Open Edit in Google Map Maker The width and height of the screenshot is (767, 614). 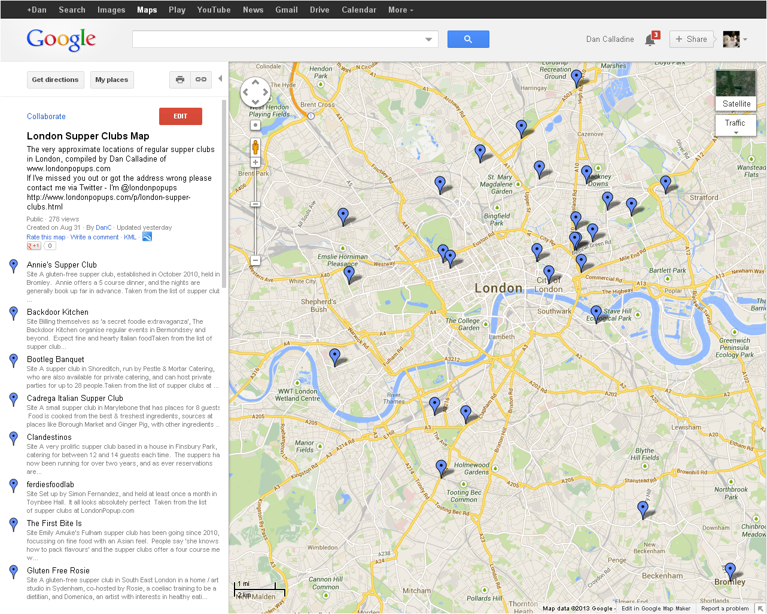(656, 609)
